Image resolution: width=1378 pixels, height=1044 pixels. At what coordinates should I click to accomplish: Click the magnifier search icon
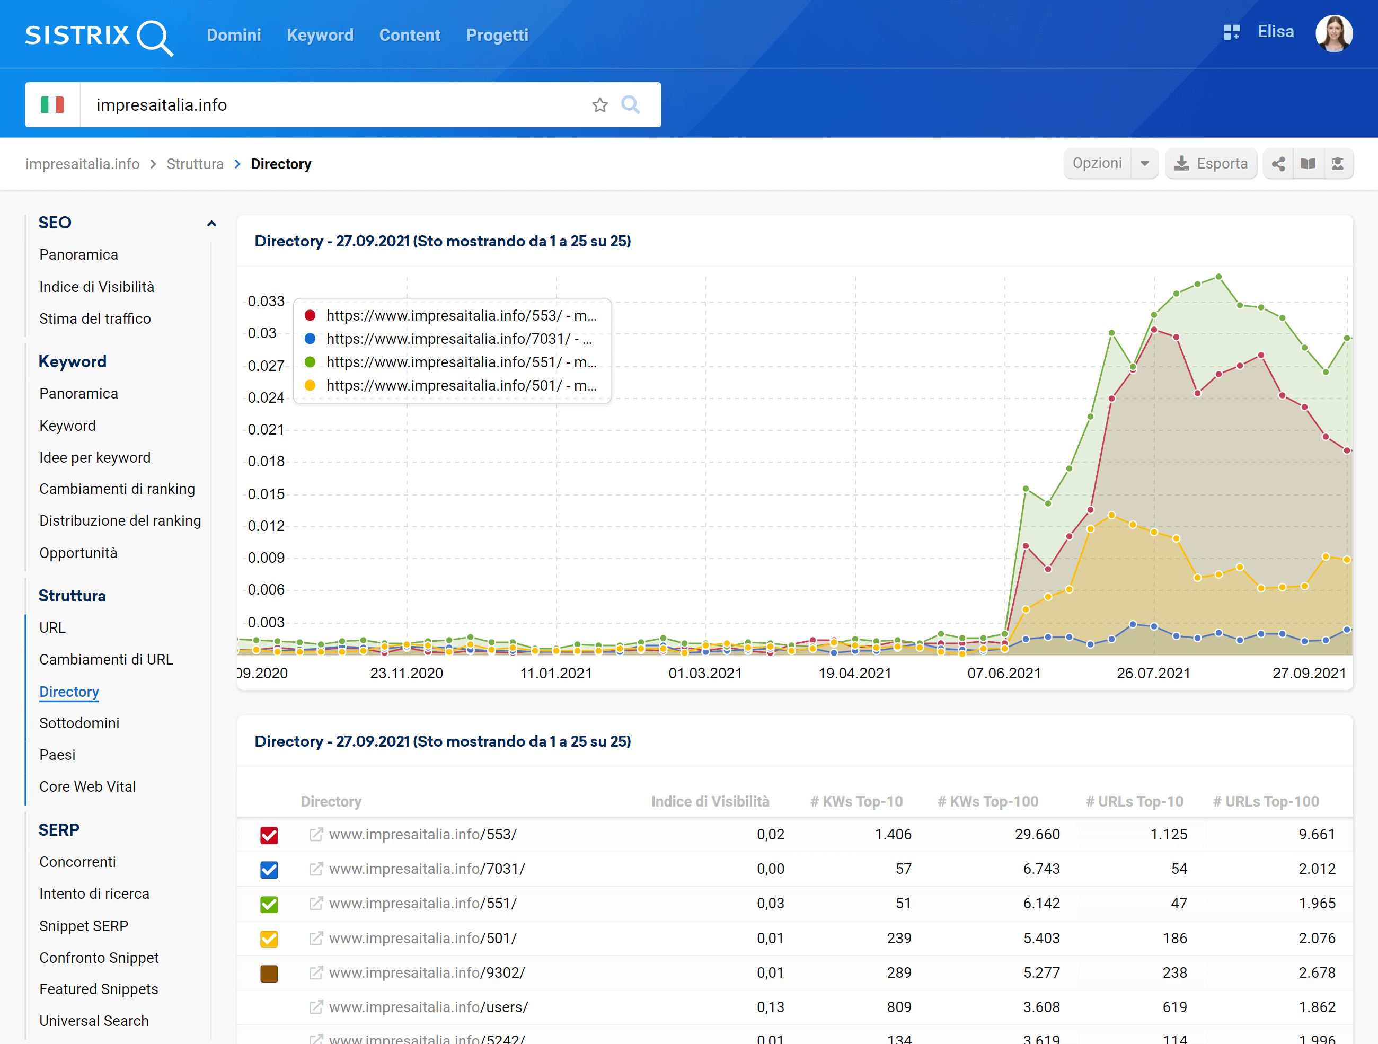tap(631, 104)
